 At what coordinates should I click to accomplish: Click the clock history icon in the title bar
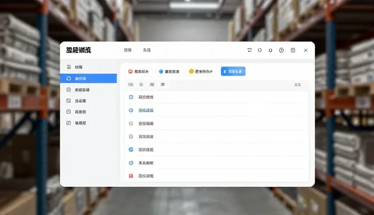(282, 50)
